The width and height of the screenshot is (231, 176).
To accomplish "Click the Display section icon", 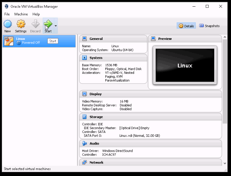I will [84, 94].
